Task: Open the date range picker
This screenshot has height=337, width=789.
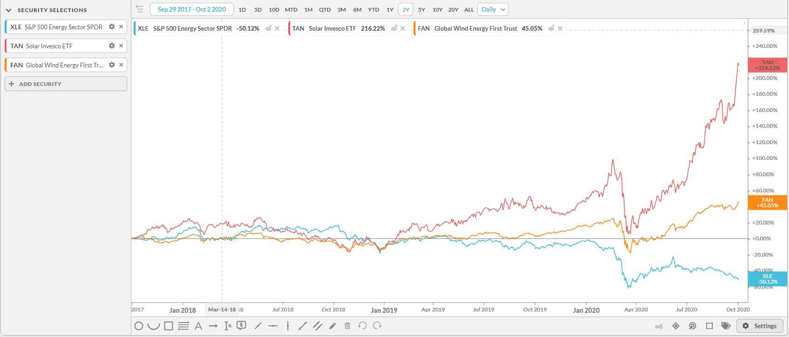Action: pos(191,9)
